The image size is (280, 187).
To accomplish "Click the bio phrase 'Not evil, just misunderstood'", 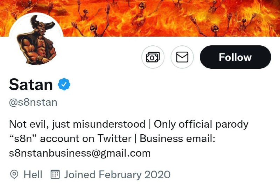I will [x=77, y=124].
